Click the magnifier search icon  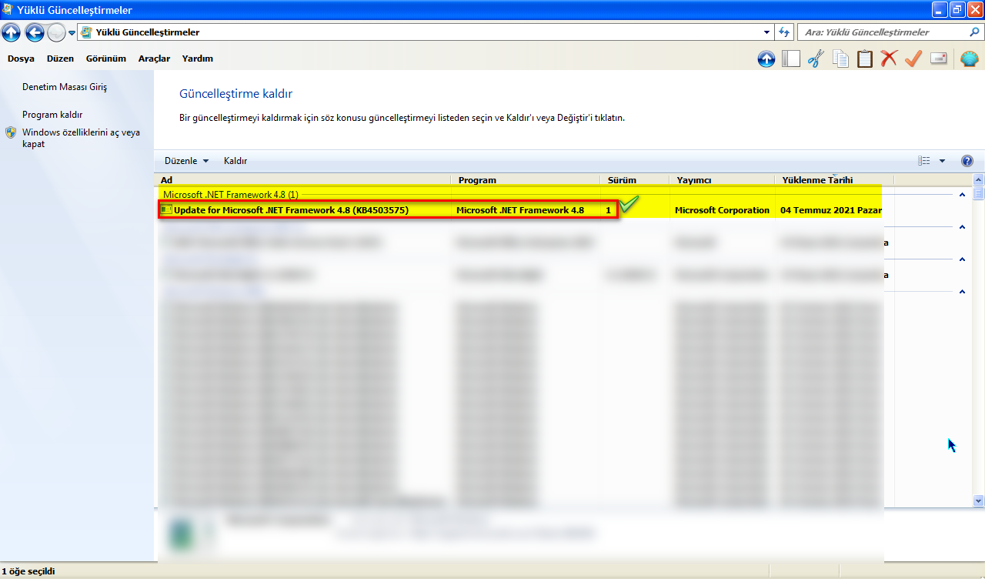[975, 32]
